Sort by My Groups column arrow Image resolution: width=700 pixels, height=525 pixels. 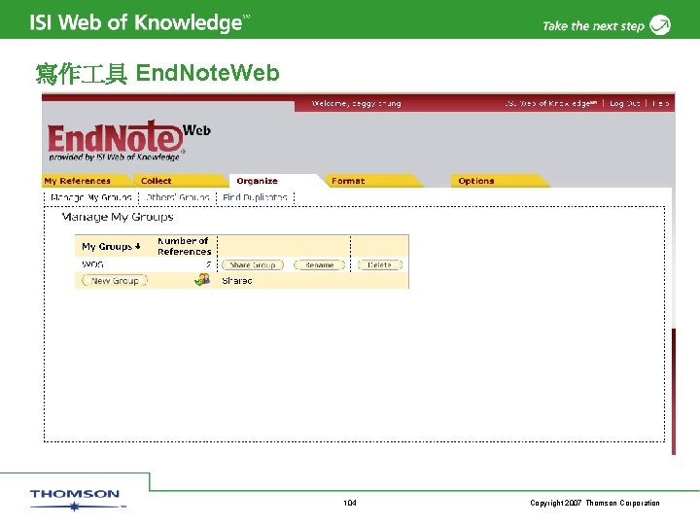(x=138, y=246)
